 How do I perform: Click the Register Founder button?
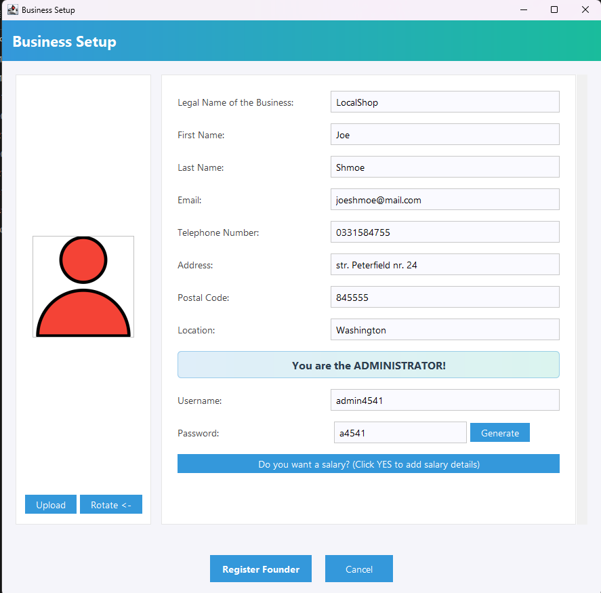260,569
